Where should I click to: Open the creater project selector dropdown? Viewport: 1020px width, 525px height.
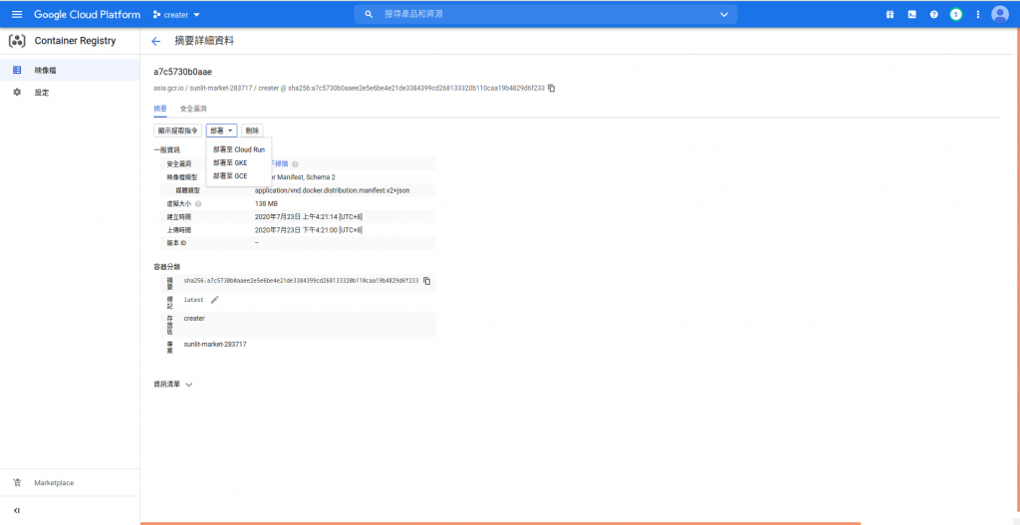click(x=177, y=14)
